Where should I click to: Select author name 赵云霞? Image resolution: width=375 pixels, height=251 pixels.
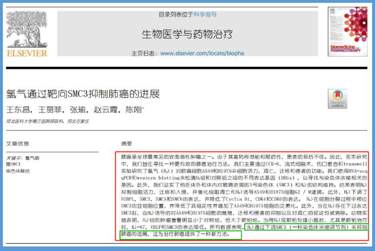105,110
